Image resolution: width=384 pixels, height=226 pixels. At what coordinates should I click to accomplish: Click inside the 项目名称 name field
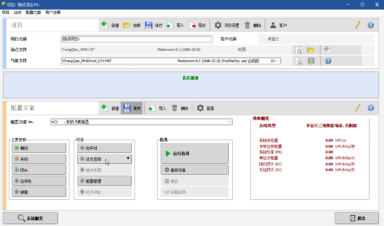[135, 39]
